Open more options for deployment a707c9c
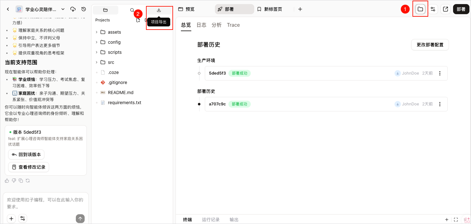The height and width of the screenshot is (224, 471). [x=440, y=104]
